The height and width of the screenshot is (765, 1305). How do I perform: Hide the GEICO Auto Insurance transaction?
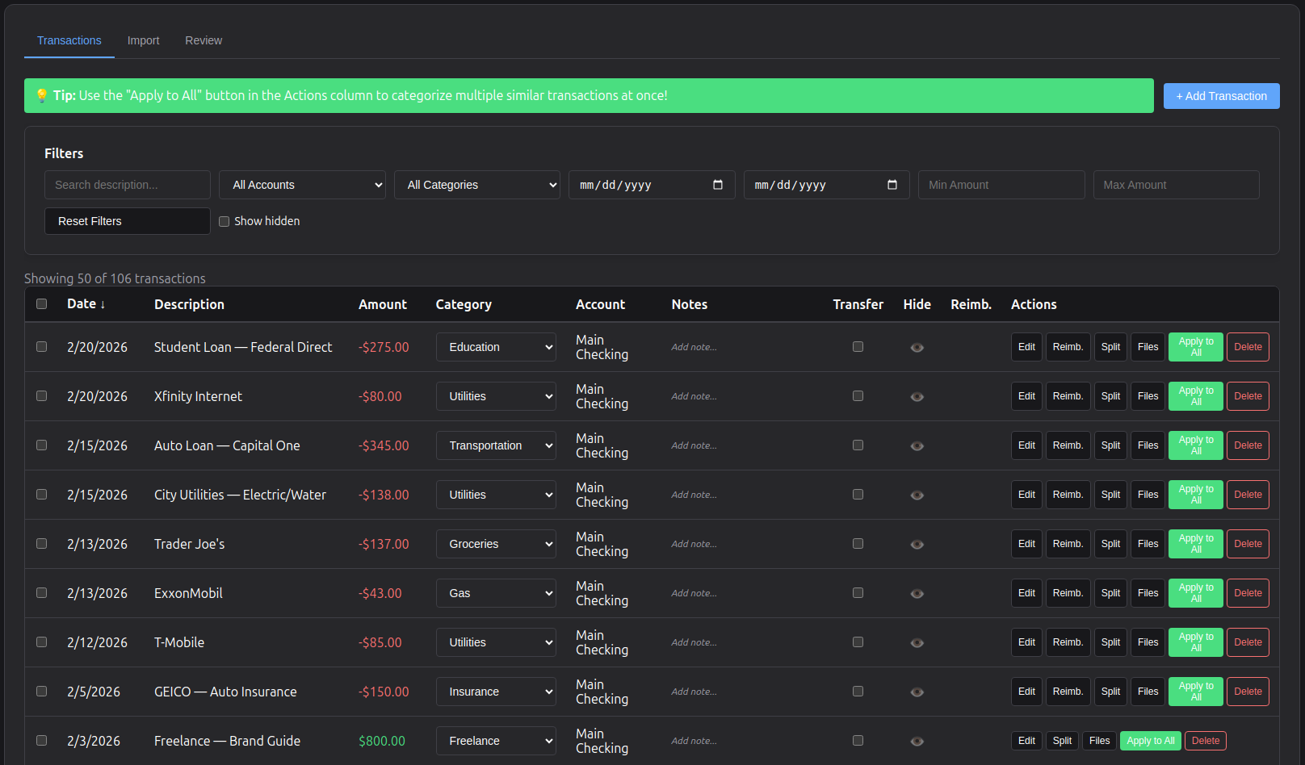tap(917, 692)
